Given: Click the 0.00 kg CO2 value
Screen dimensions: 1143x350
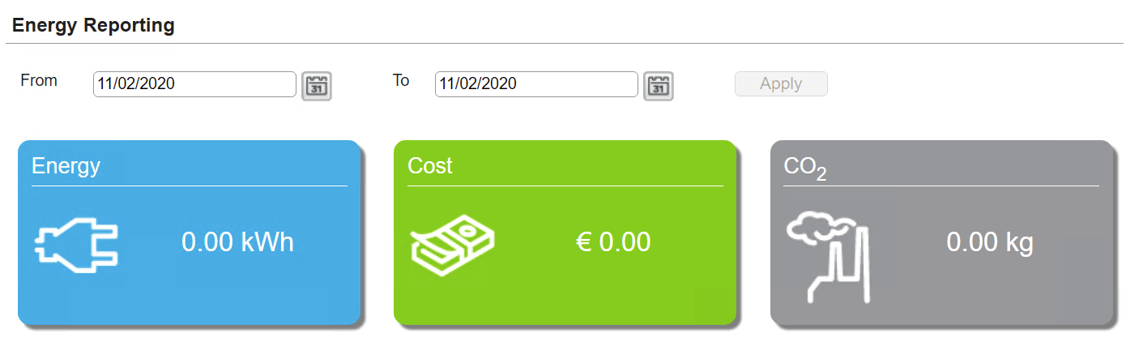Looking at the screenshot, I should [x=990, y=242].
